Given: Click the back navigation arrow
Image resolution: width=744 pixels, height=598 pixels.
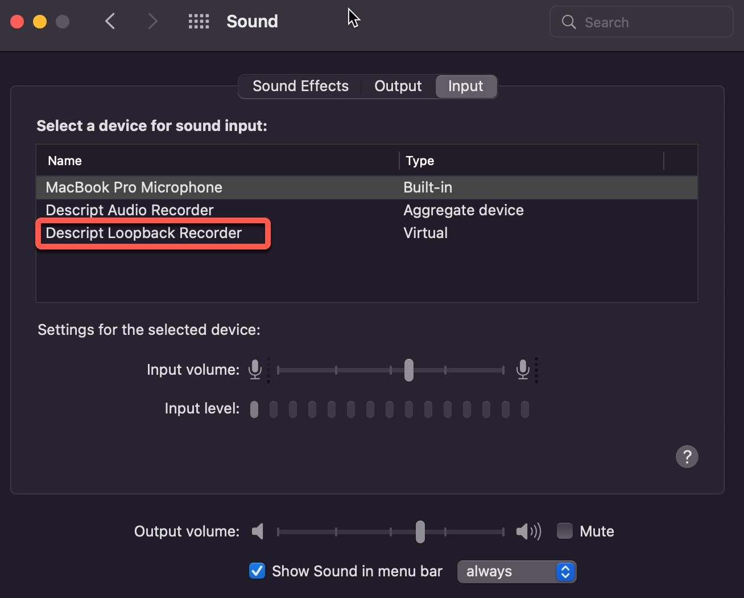Looking at the screenshot, I should click(x=110, y=21).
